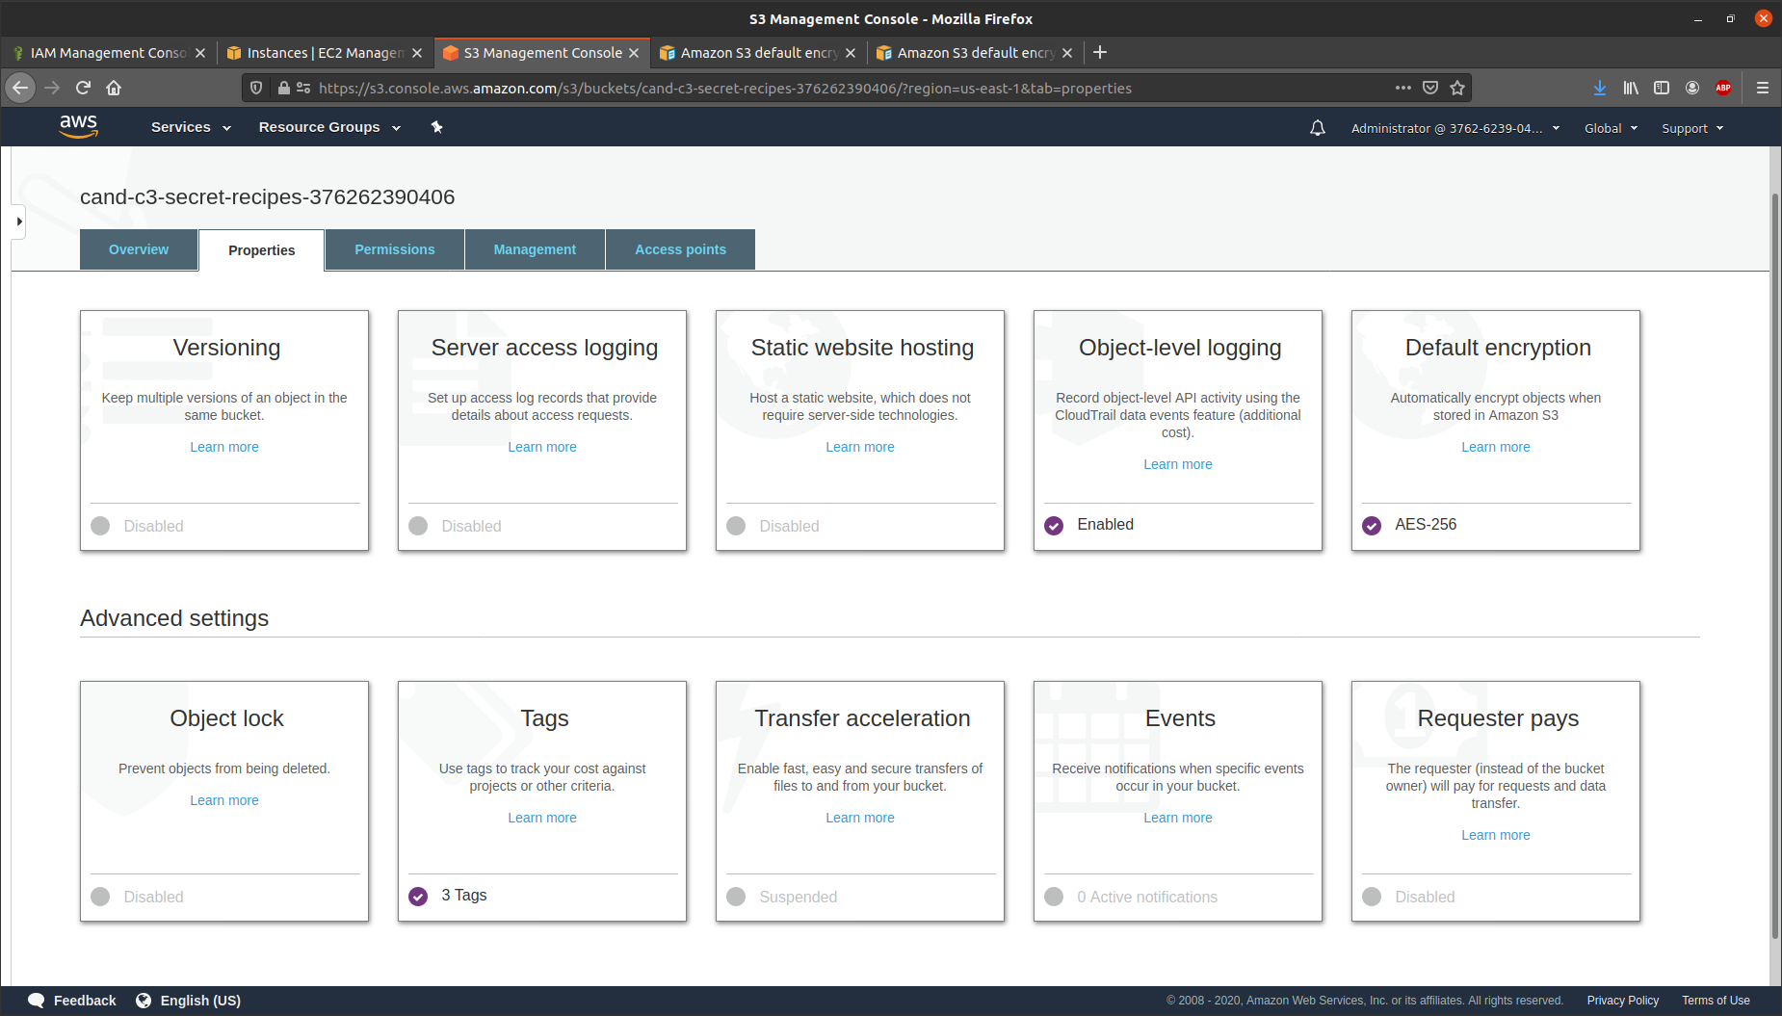Click the globe language icon
Viewport: 1782px width, 1016px height.
click(x=144, y=1001)
